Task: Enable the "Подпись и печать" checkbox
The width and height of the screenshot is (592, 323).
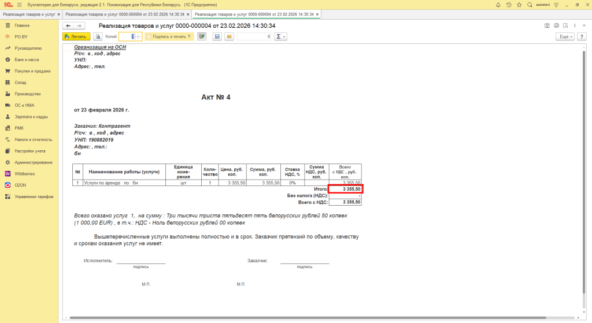Action: coord(149,36)
